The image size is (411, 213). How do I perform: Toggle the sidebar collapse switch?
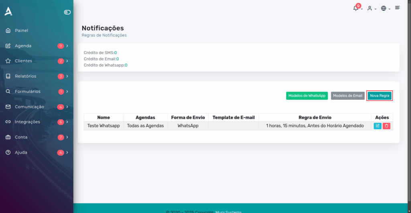pyautogui.click(x=67, y=12)
